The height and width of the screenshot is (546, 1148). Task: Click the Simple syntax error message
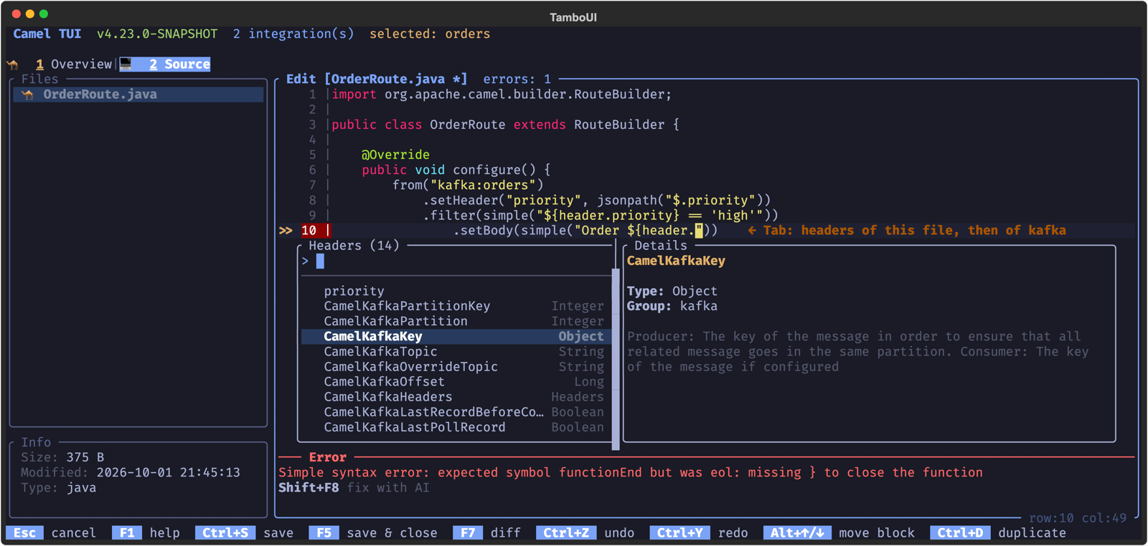tap(631, 473)
